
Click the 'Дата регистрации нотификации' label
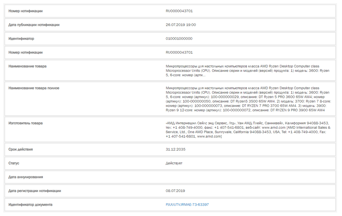[35, 191]
